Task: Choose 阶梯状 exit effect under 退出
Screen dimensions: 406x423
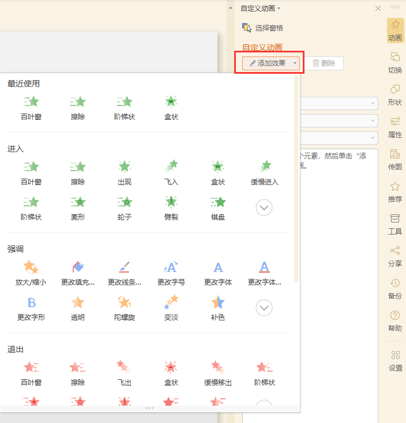Action: [265, 373]
